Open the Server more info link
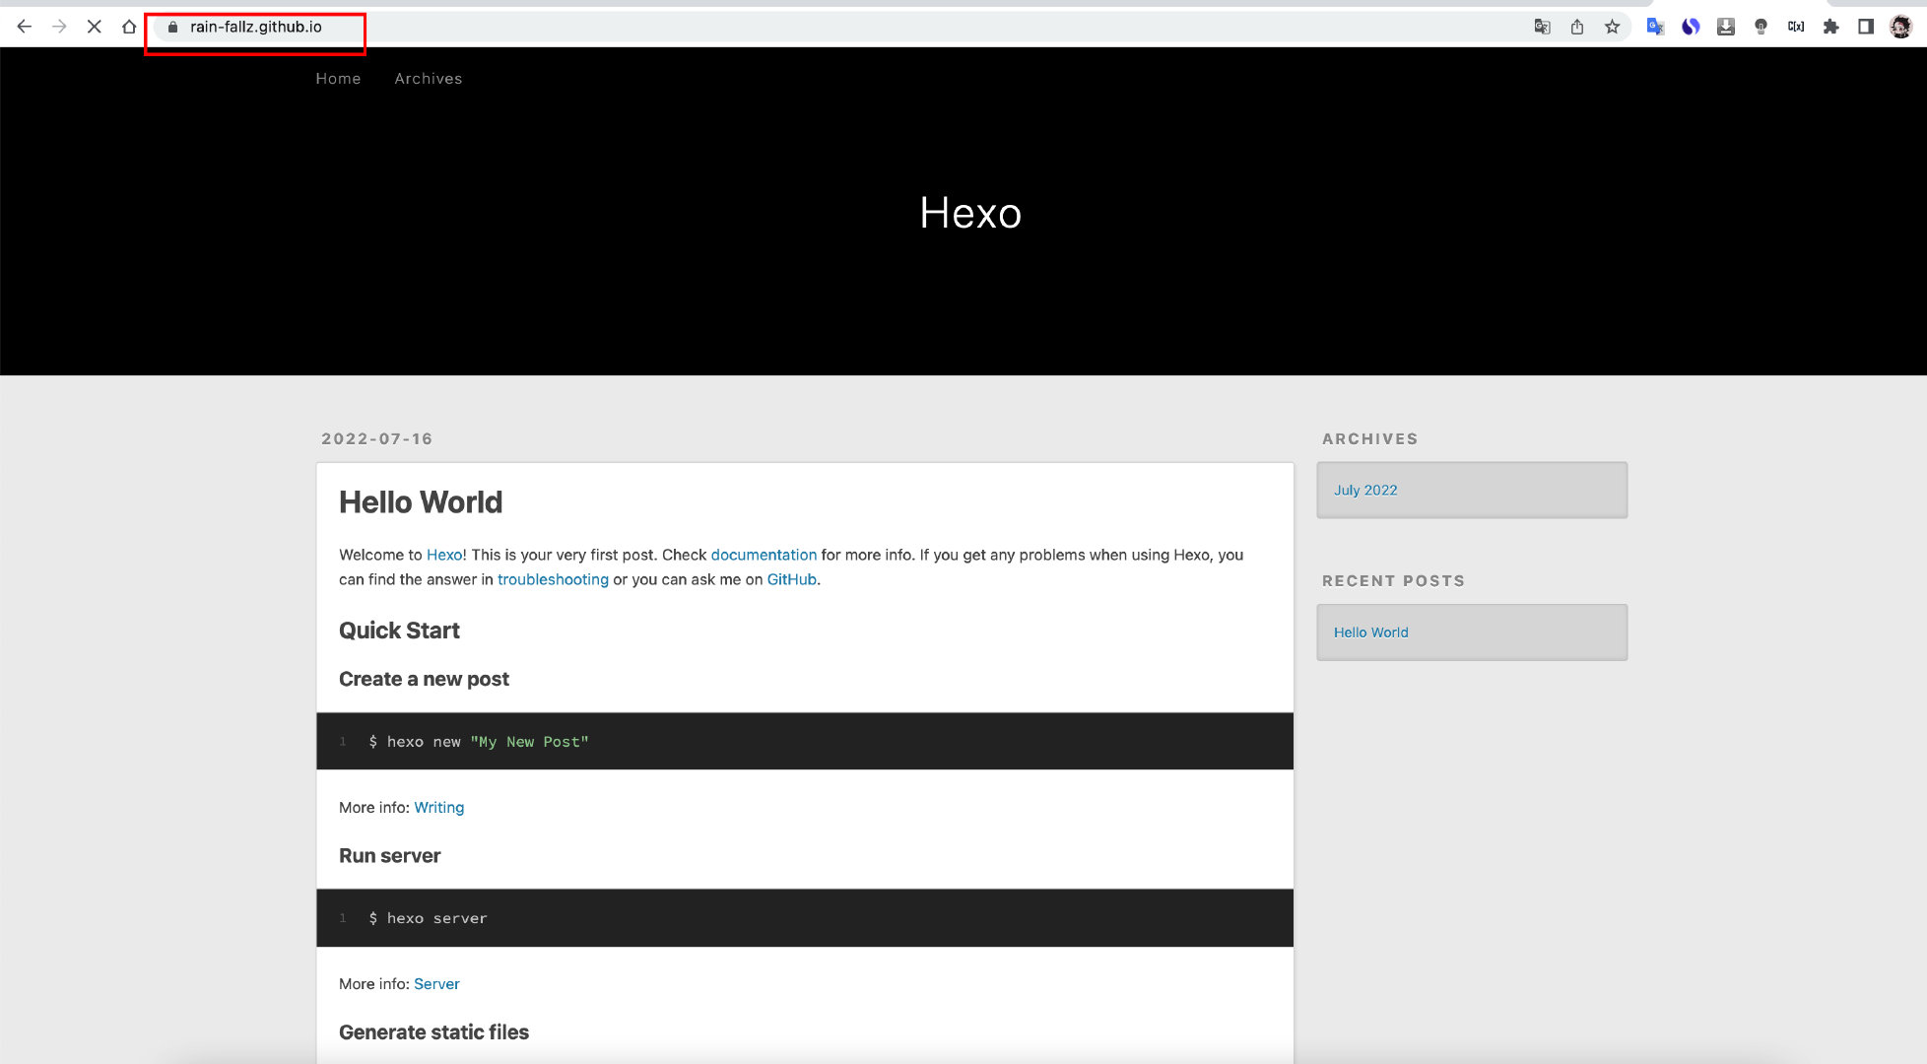 [436, 983]
